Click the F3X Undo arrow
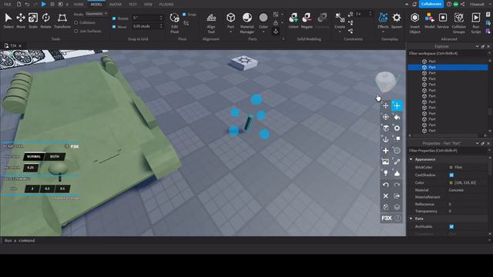493x277 pixels. pyautogui.click(x=385, y=185)
